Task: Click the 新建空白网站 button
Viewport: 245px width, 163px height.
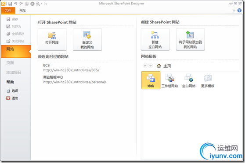Action: pos(155,39)
